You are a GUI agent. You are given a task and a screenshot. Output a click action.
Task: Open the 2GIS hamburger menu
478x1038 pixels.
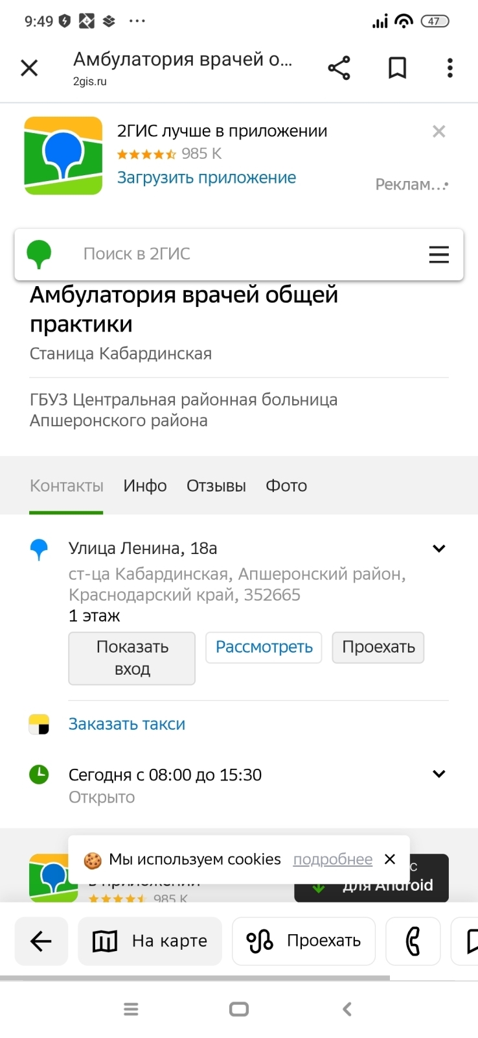[x=438, y=254]
